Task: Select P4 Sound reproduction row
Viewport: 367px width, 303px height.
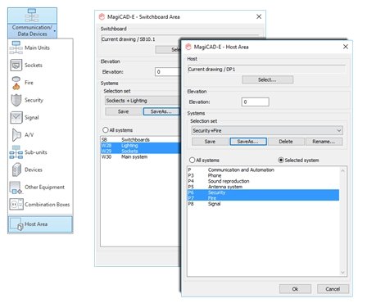Action: (x=264, y=181)
